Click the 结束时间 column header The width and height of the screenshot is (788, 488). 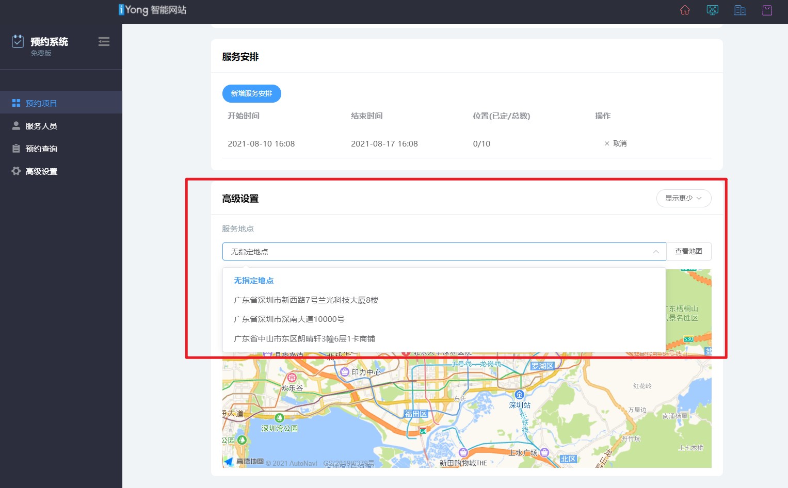pos(367,116)
